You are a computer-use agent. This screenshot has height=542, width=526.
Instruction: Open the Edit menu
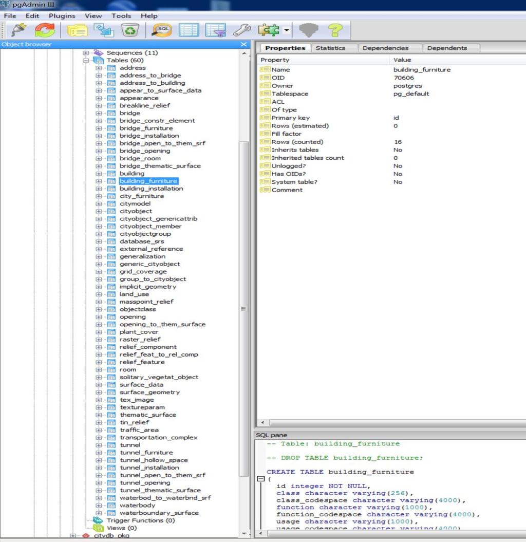tap(32, 16)
